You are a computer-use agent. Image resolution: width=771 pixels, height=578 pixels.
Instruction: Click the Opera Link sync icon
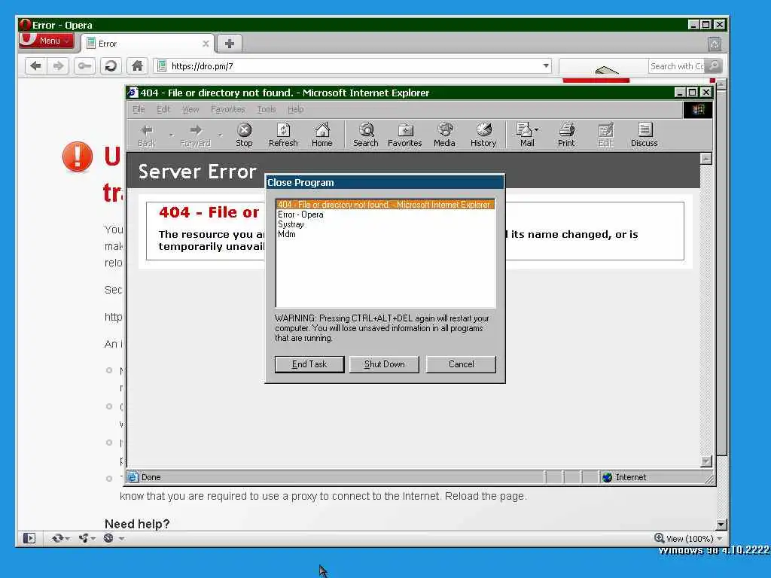click(x=58, y=538)
